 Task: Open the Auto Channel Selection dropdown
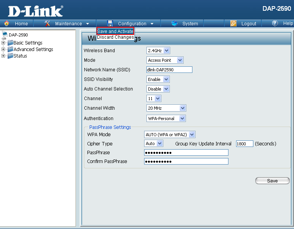point(158,89)
